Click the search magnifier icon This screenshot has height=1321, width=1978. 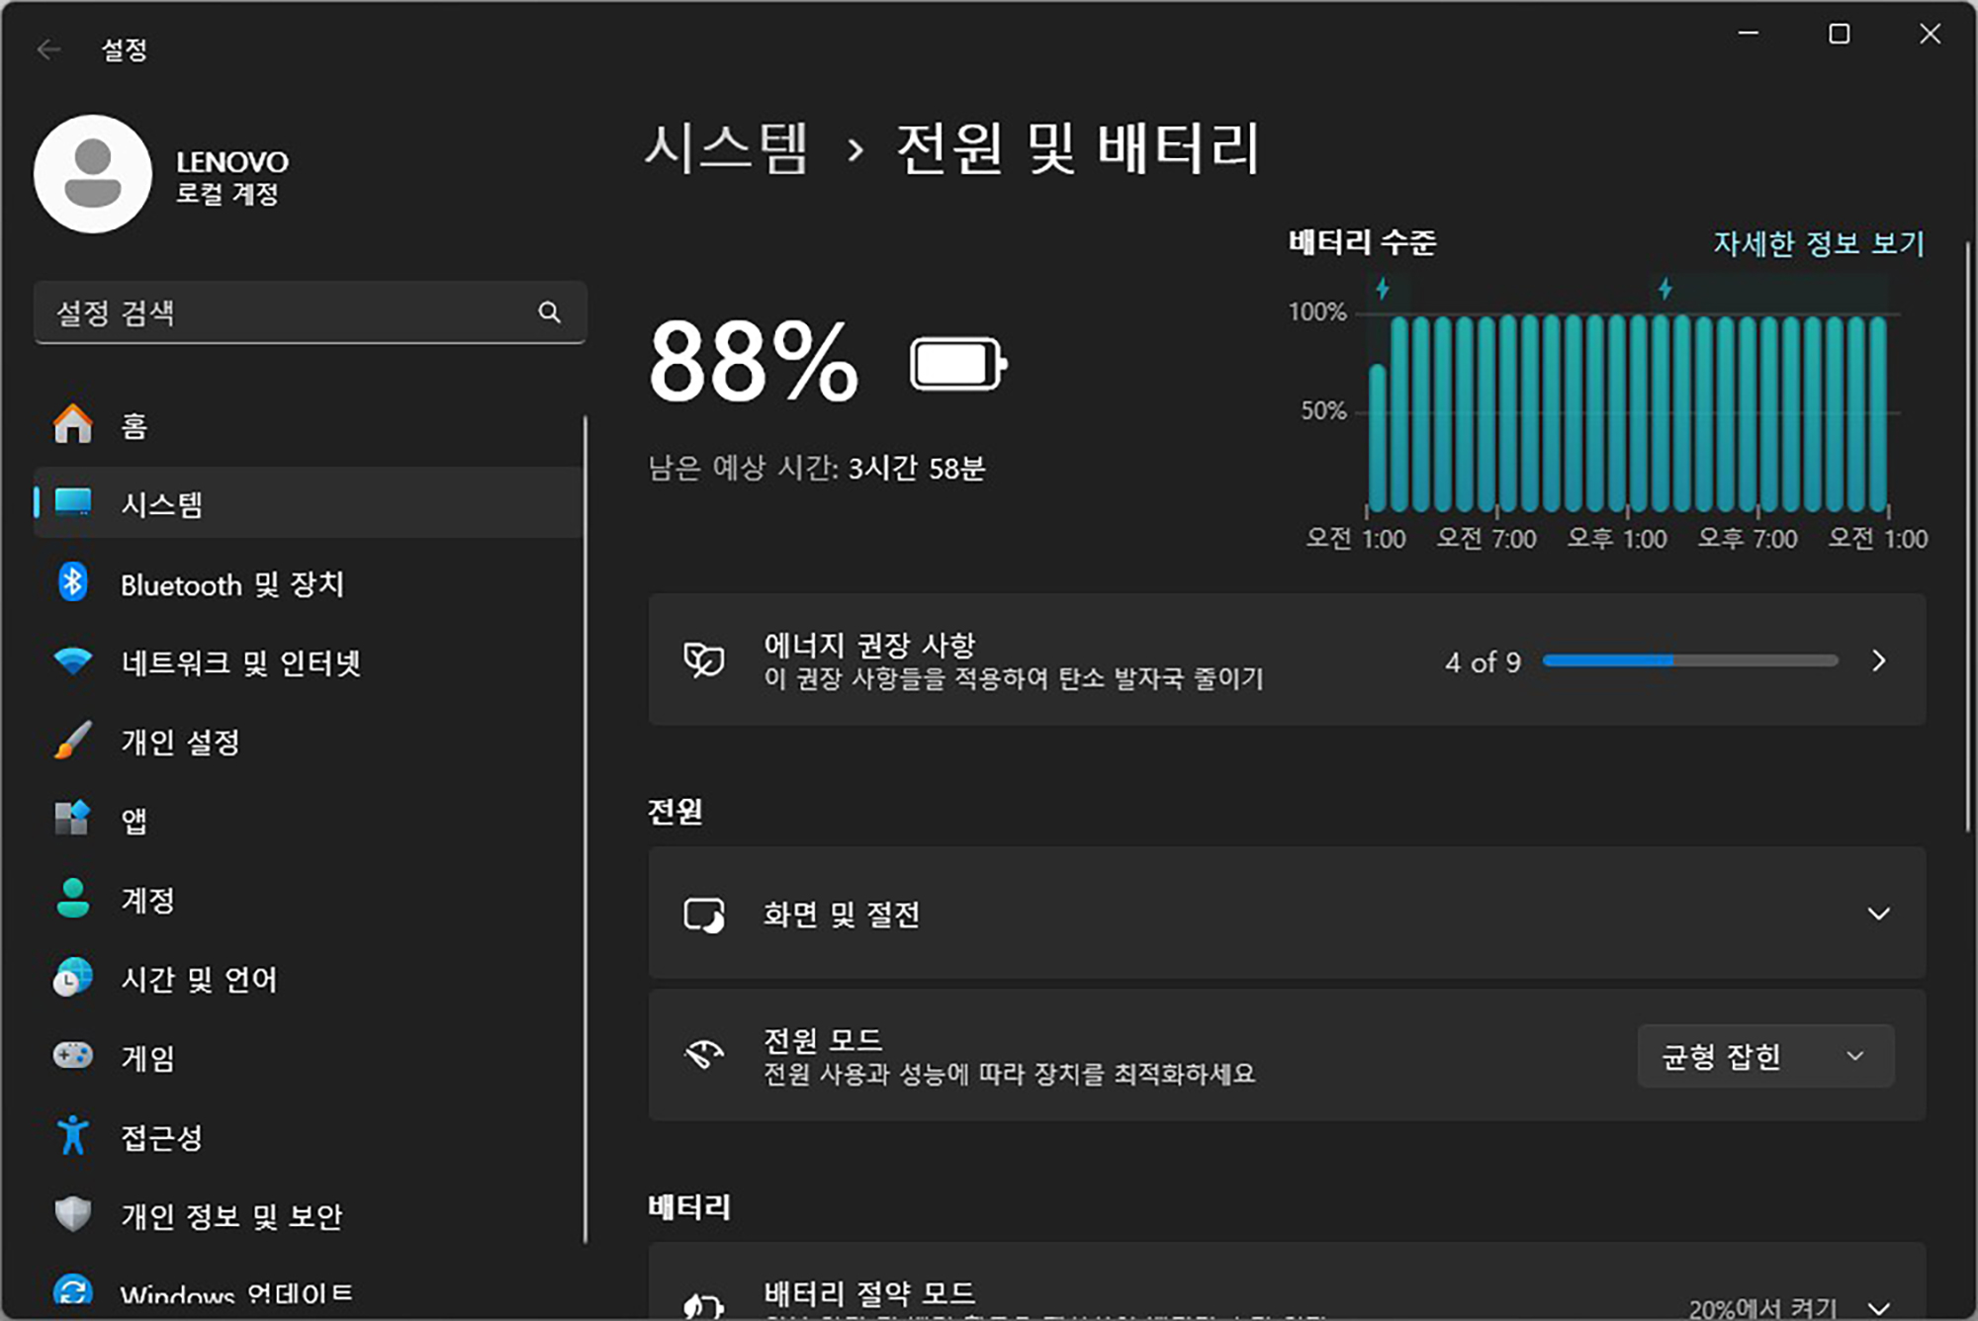tap(549, 312)
